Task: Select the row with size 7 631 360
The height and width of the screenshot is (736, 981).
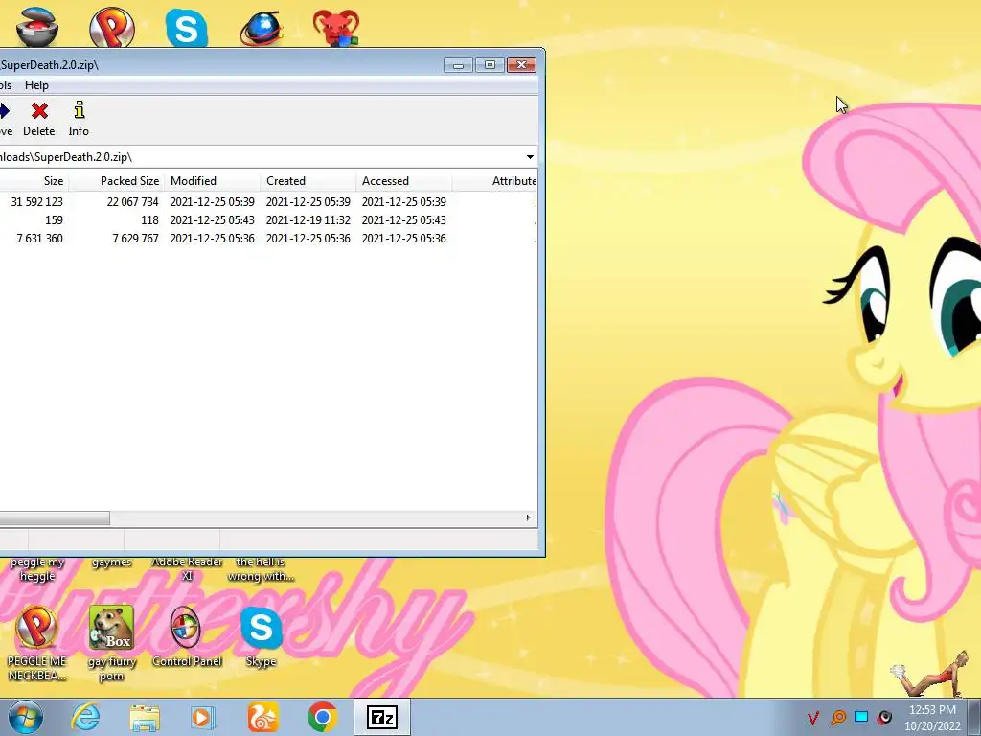Action: pos(268,239)
